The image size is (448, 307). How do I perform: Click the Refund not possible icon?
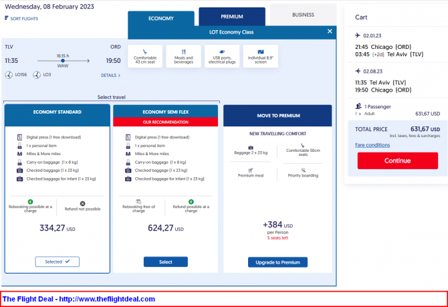82,203
